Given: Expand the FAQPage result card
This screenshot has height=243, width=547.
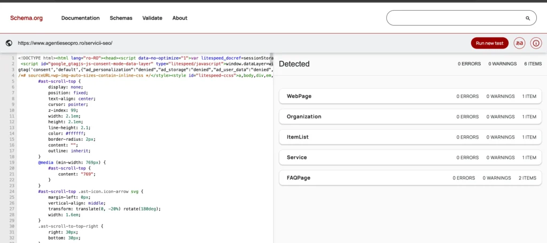Looking at the screenshot, I should (410, 178).
